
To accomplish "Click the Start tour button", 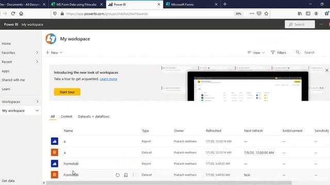I will tap(67, 92).
